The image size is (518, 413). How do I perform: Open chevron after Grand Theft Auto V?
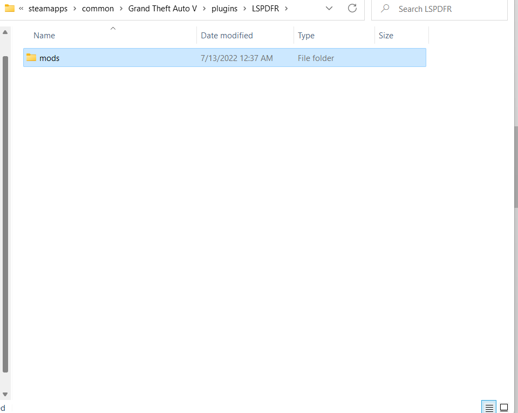click(204, 9)
